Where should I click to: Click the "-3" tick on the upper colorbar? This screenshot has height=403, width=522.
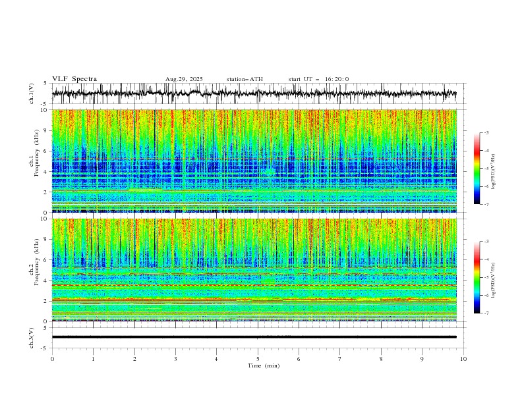(486, 132)
